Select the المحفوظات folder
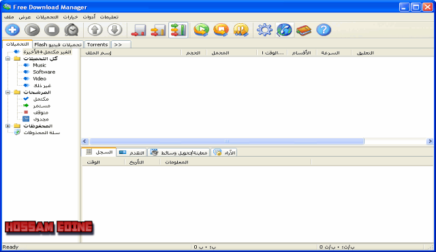 pyautogui.click(x=38, y=126)
